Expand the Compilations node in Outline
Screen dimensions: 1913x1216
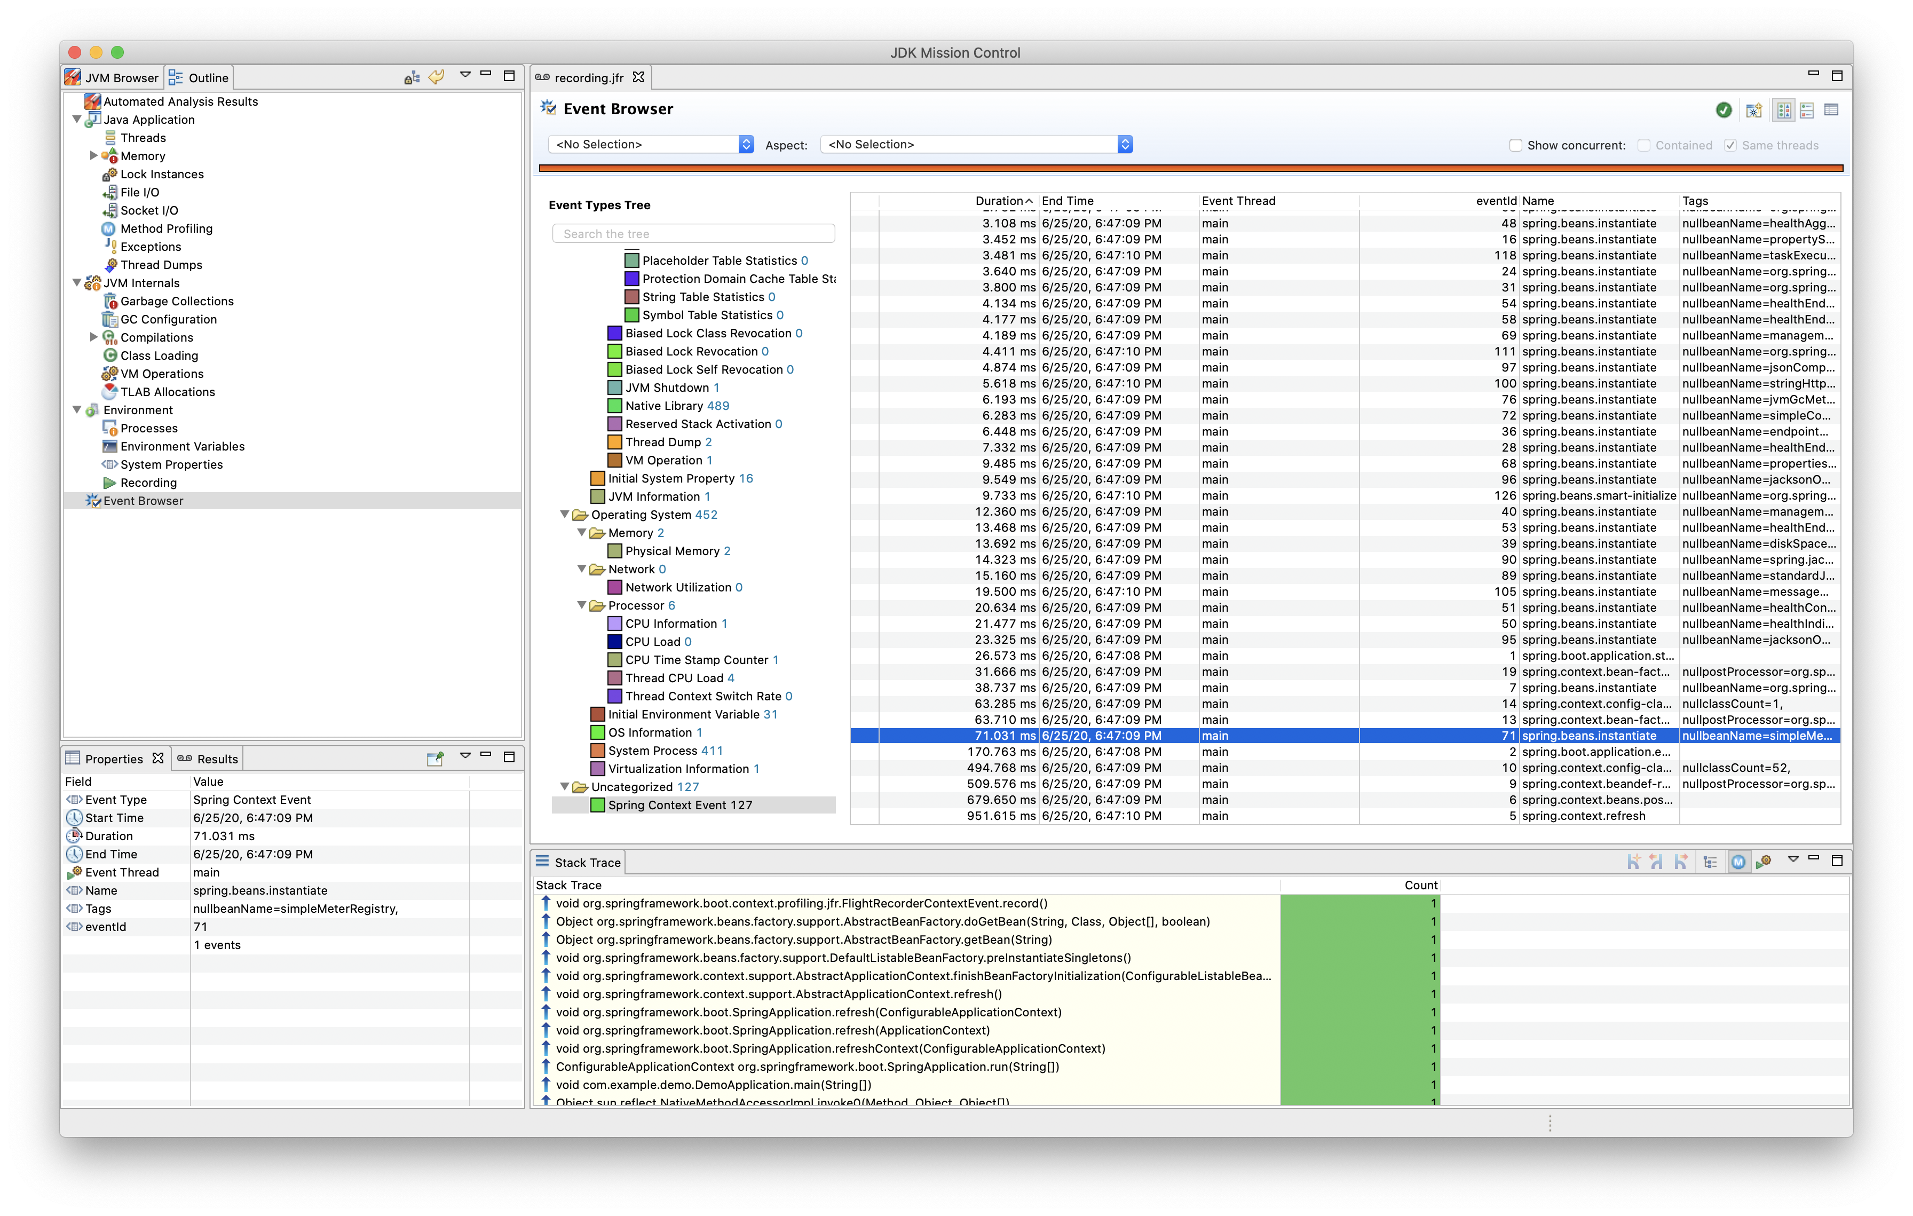(94, 337)
